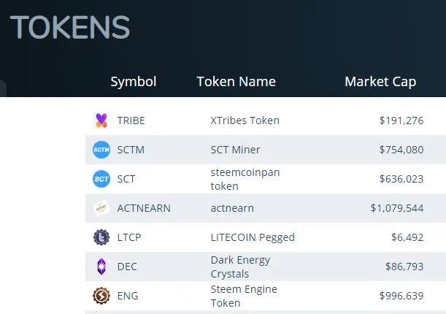This screenshot has width=446, height=314.
Task: Click the DEC crystal icon
Action: click(x=101, y=267)
